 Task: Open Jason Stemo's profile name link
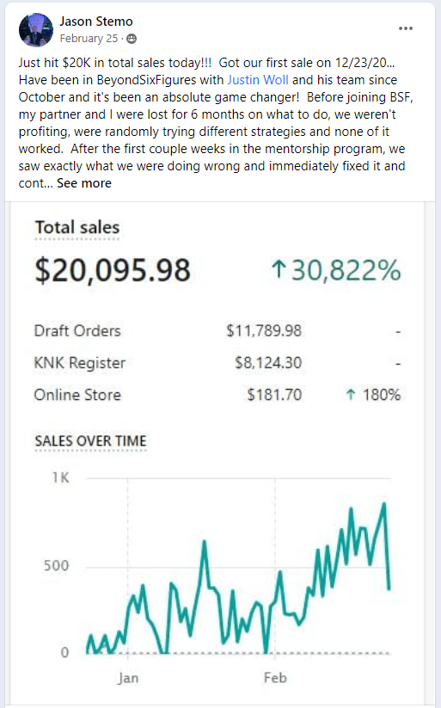point(96,22)
